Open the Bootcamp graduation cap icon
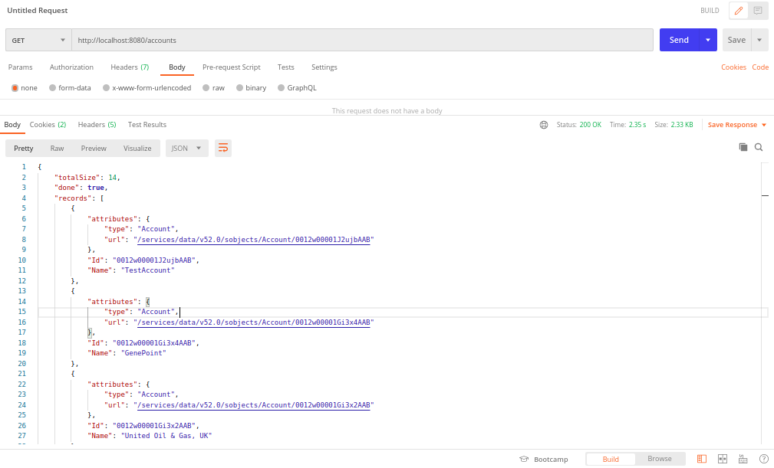This screenshot has width=774, height=468. point(524,459)
